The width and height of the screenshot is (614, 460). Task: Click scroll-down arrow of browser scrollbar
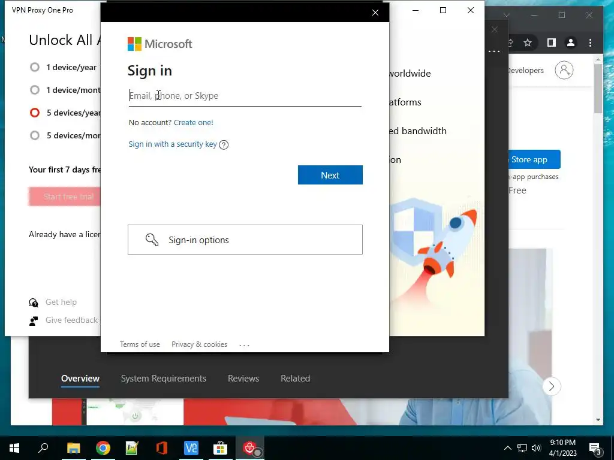[598, 420]
